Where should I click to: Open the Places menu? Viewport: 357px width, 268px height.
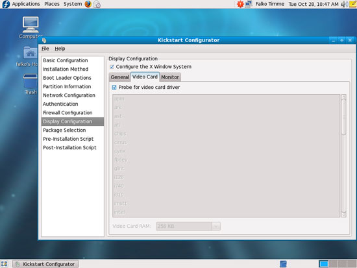click(x=52, y=4)
